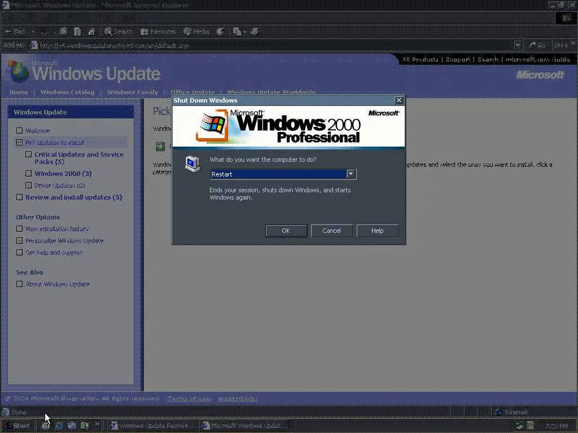
Task: Open the About Windows Update link
Action: (58, 284)
